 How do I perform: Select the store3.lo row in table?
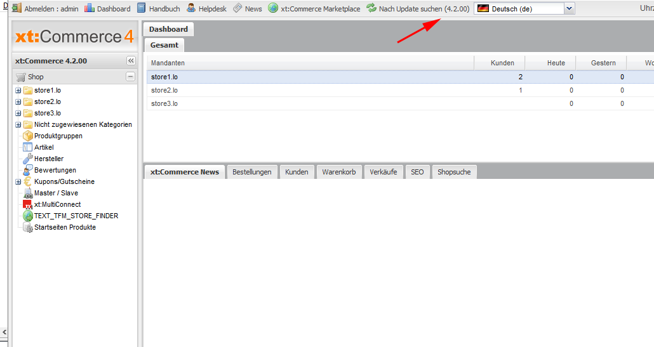(401, 104)
